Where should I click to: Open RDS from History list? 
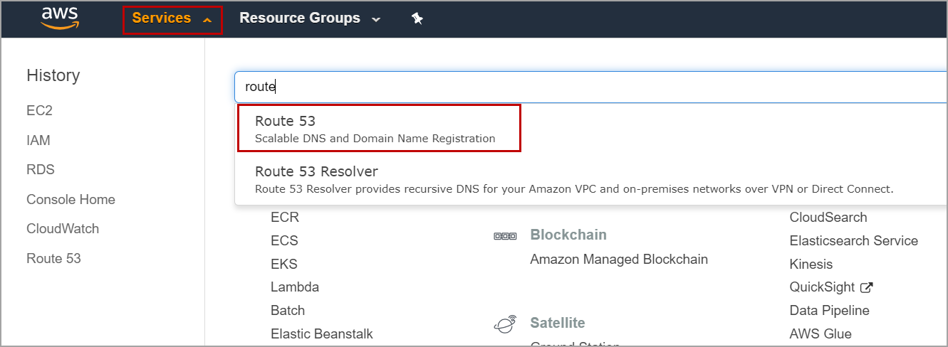click(x=41, y=170)
